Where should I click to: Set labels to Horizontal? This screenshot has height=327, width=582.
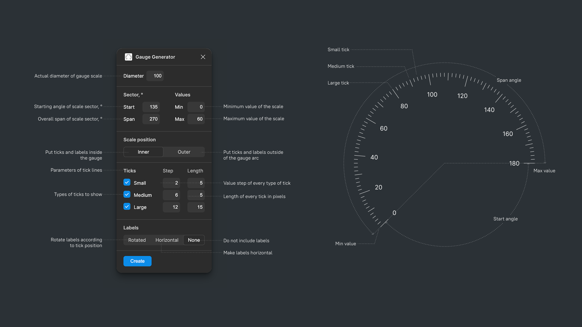coord(167,240)
